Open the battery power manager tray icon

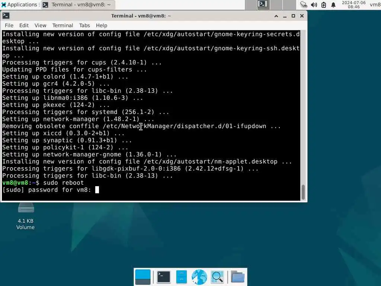(324, 4)
